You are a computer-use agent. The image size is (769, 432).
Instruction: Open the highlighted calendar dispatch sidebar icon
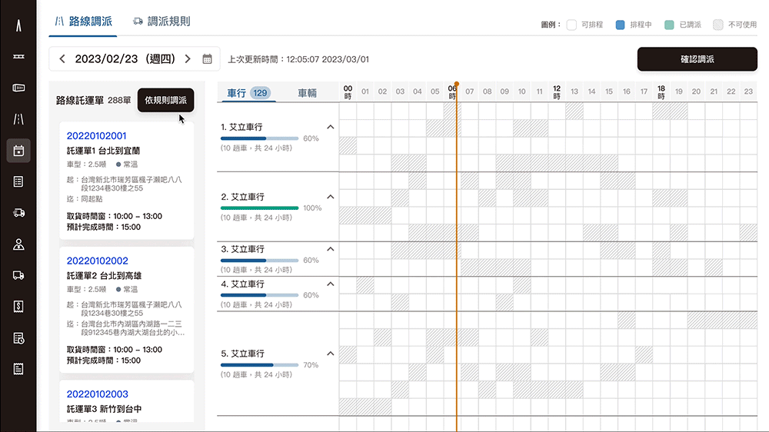click(18, 151)
